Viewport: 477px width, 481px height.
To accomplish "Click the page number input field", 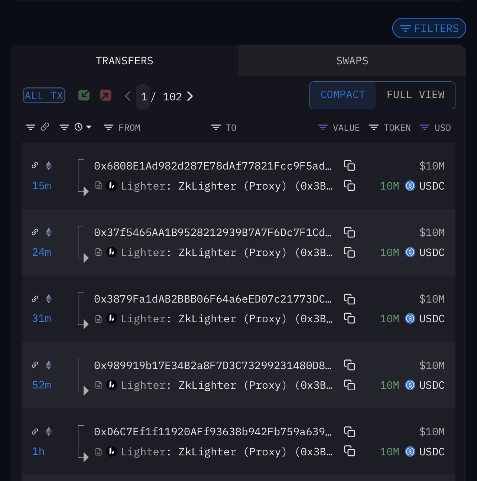I will coord(143,97).
